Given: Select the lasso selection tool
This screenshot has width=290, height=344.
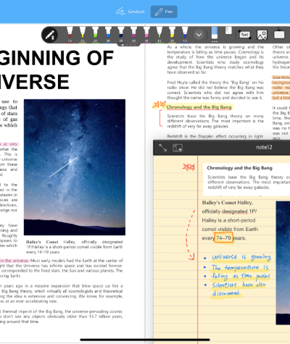Looking at the screenshot, I should (279, 34).
